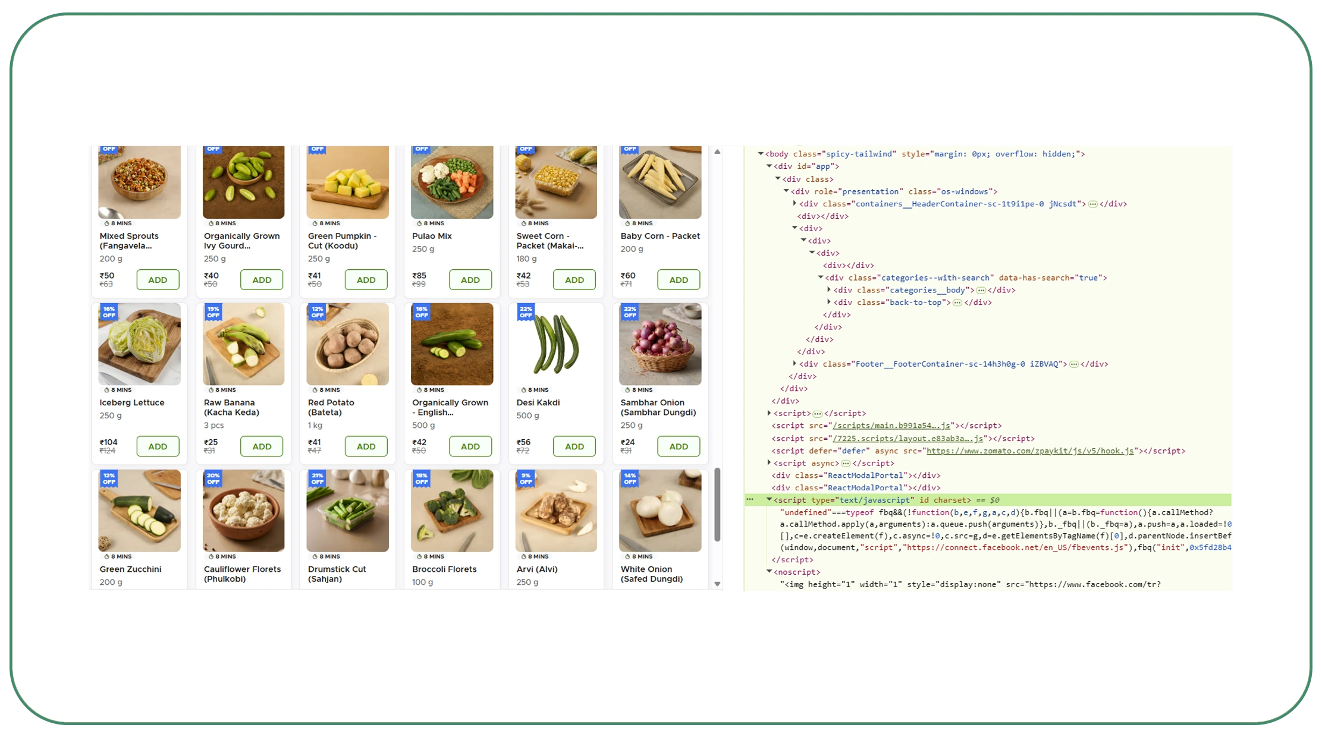
Task: Click ₹104 price of Iceberg Lettuce
Action: tap(108, 442)
